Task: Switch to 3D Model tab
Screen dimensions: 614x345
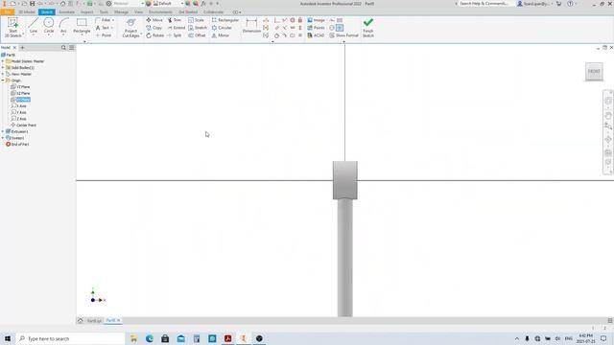Action: tap(27, 12)
